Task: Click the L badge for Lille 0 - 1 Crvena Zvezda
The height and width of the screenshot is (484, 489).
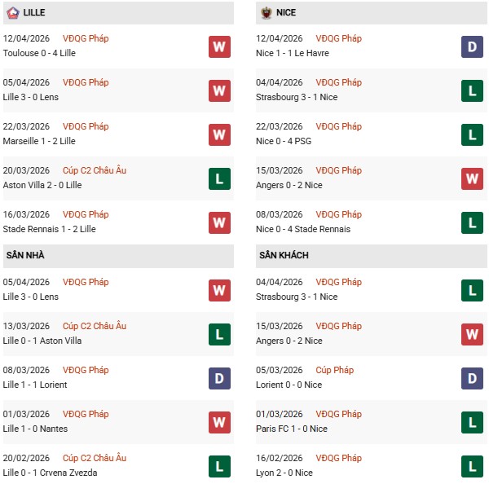Action: pyautogui.click(x=218, y=466)
